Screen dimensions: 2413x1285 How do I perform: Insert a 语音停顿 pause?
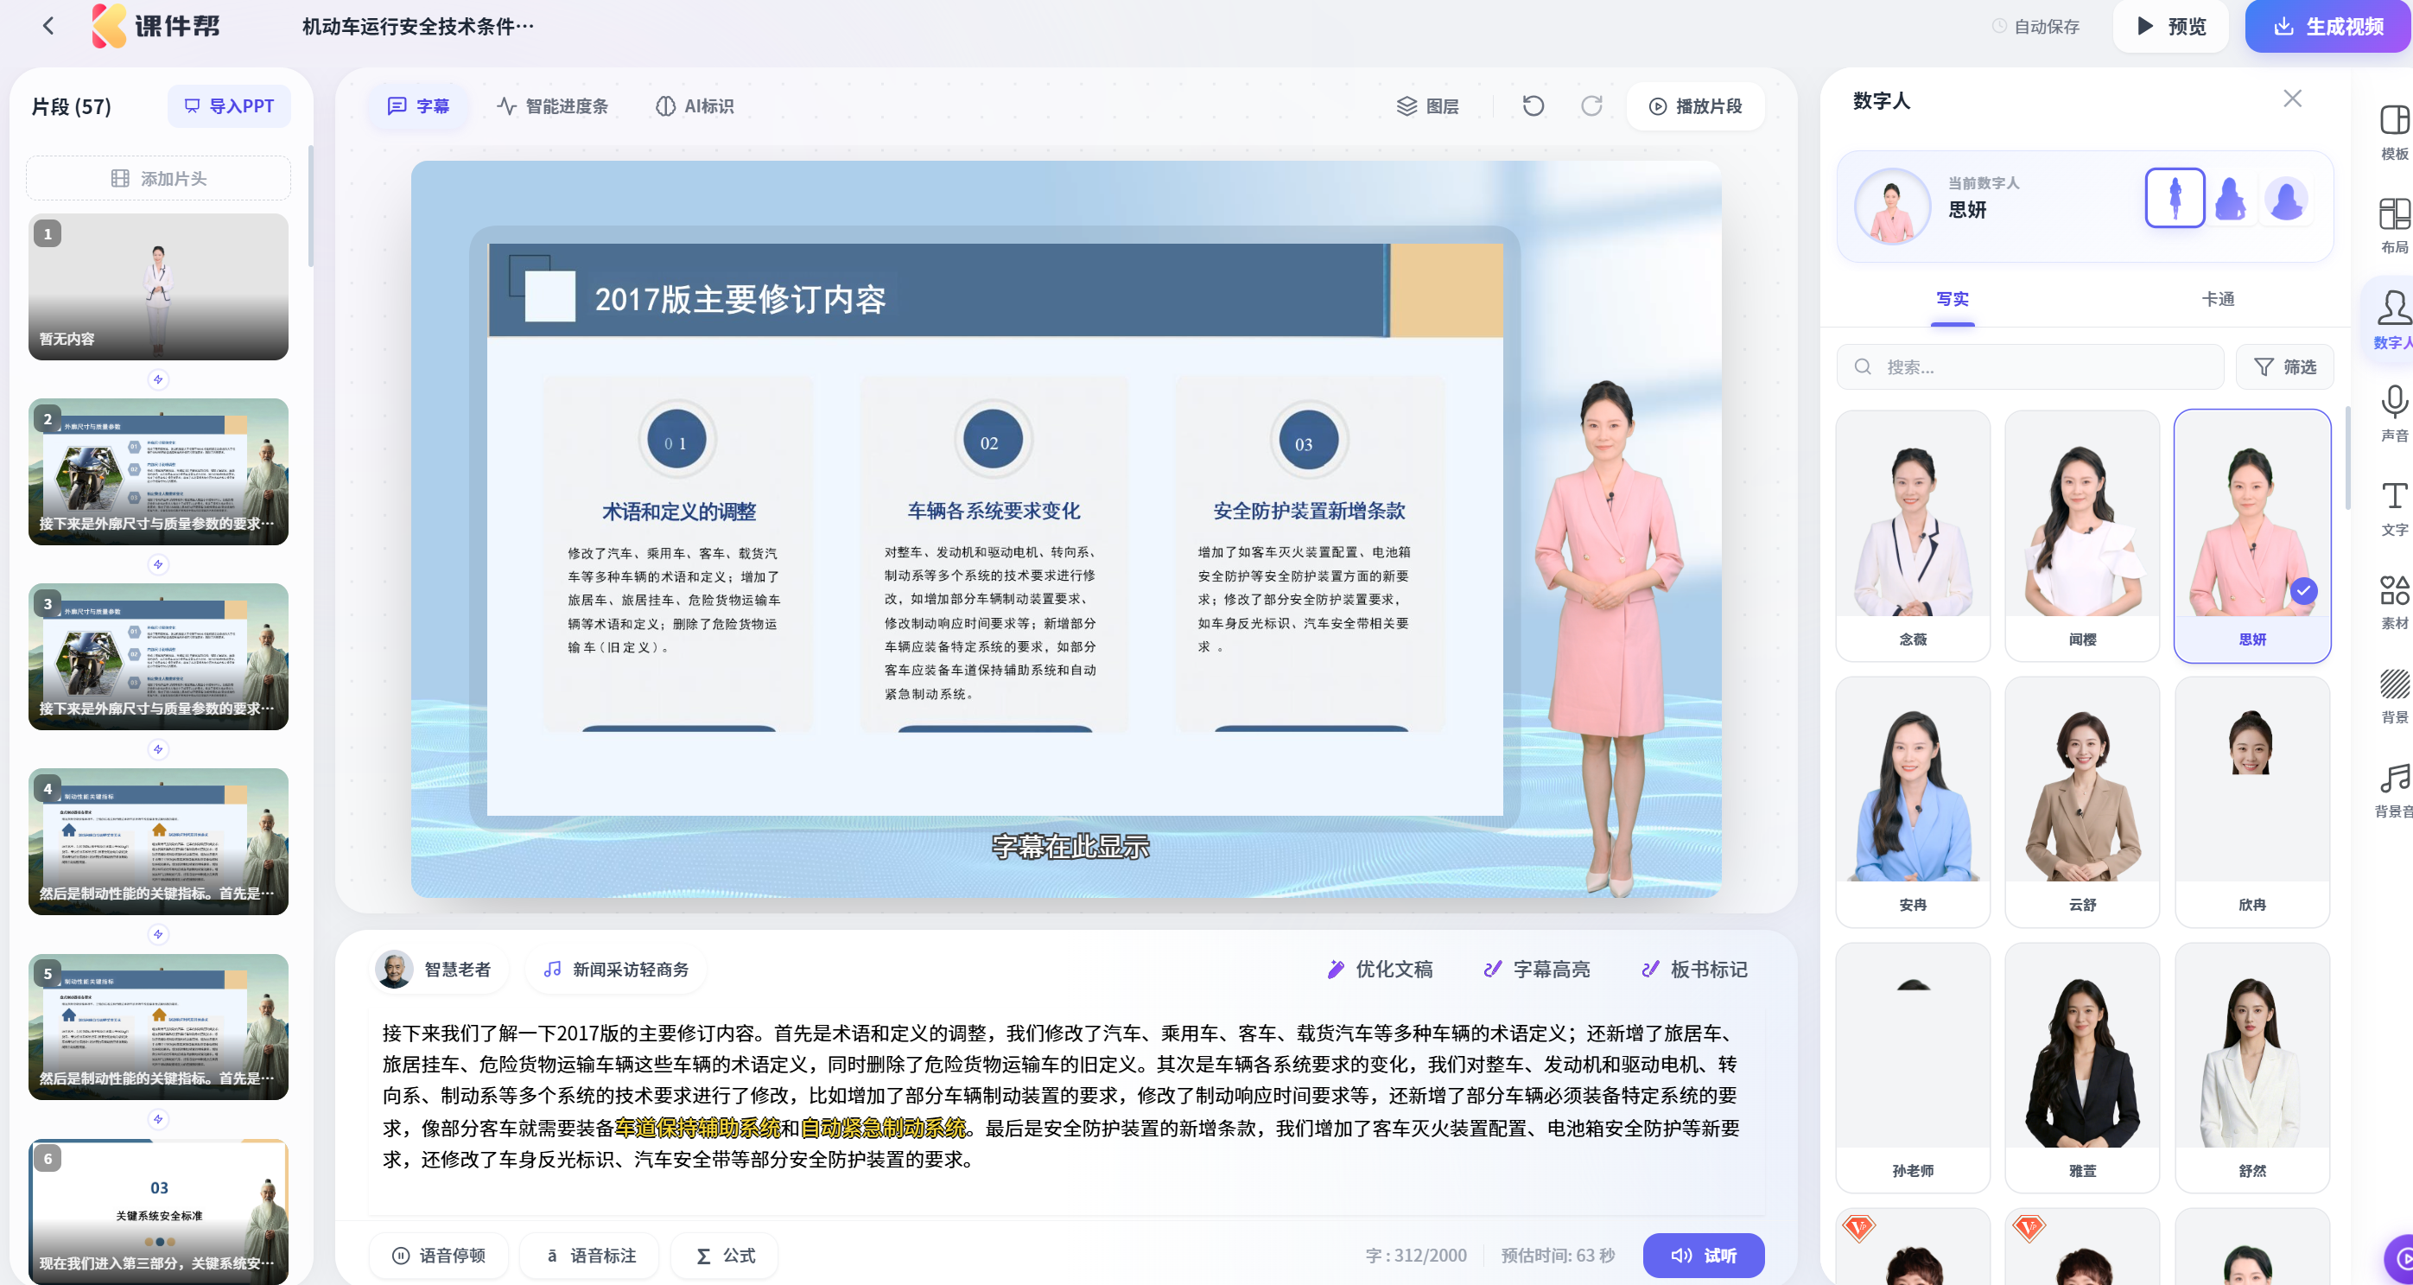pyautogui.click(x=438, y=1255)
